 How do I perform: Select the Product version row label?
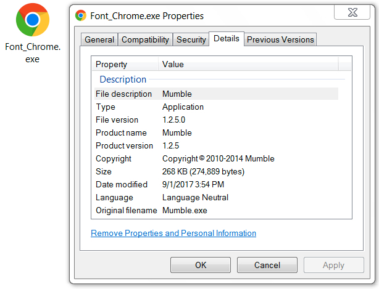[125, 145]
